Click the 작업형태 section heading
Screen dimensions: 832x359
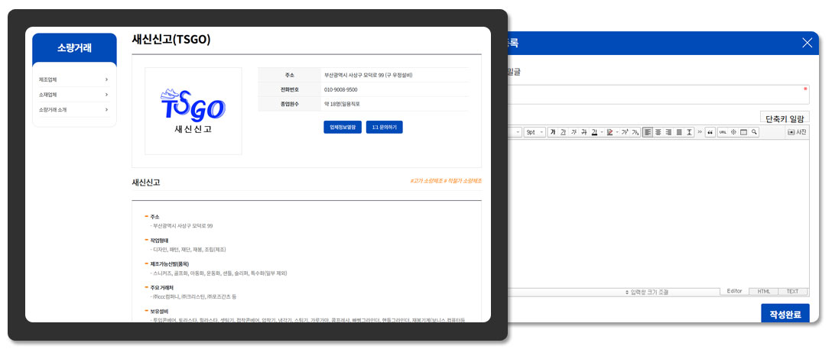[158, 240]
